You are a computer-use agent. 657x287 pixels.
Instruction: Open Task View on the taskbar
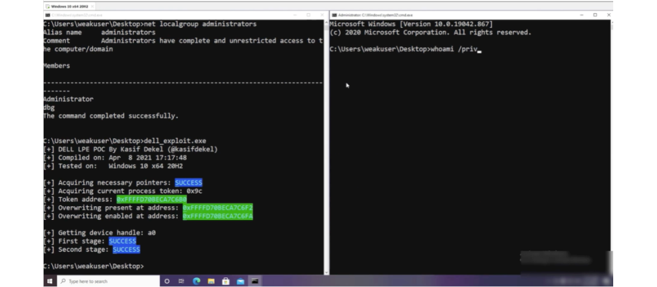point(181,281)
